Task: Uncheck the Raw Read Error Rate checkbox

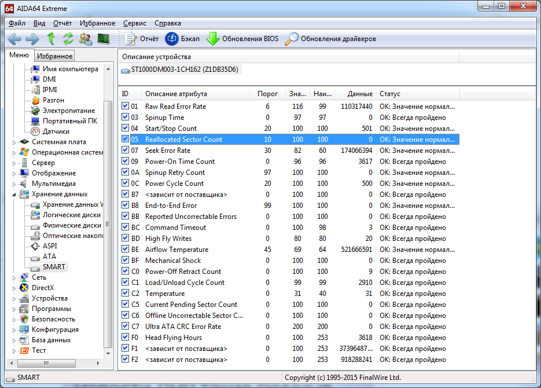Action: [125, 106]
